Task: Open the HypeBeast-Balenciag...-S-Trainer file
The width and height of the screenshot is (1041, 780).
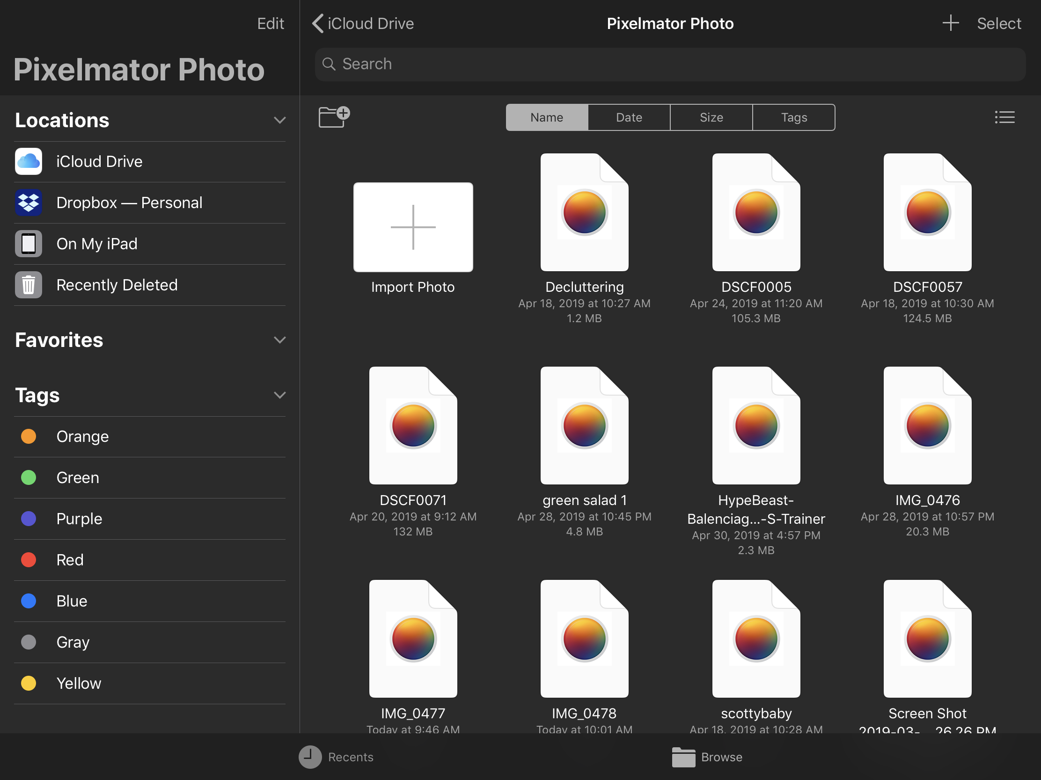Action: click(756, 426)
